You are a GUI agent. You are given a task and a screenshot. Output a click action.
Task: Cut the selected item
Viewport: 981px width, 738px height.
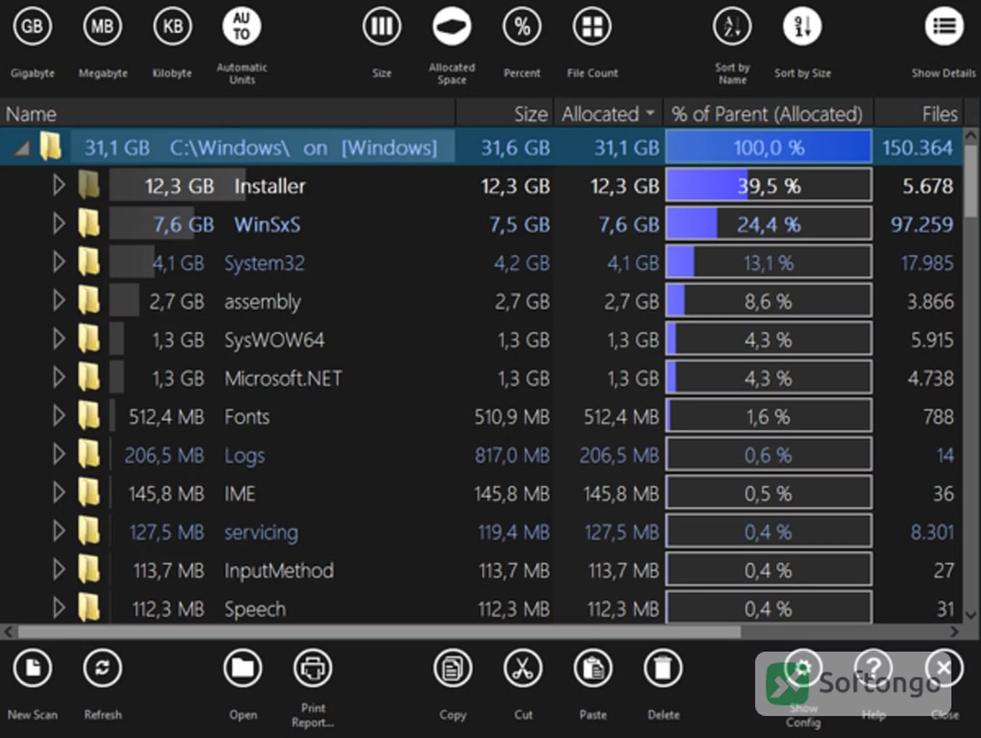(523, 668)
